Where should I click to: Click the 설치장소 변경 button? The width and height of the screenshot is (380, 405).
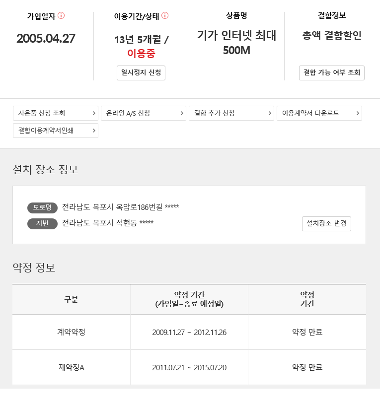tap(326, 224)
